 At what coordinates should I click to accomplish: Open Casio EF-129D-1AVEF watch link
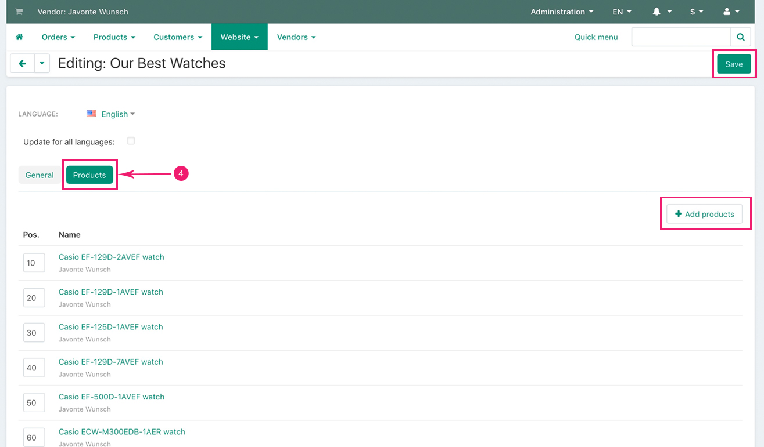[111, 292]
